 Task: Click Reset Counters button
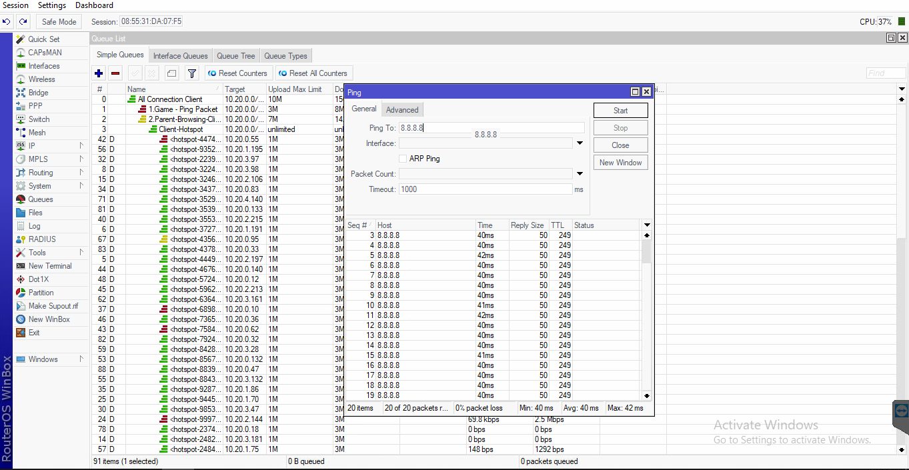click(237, 73)
